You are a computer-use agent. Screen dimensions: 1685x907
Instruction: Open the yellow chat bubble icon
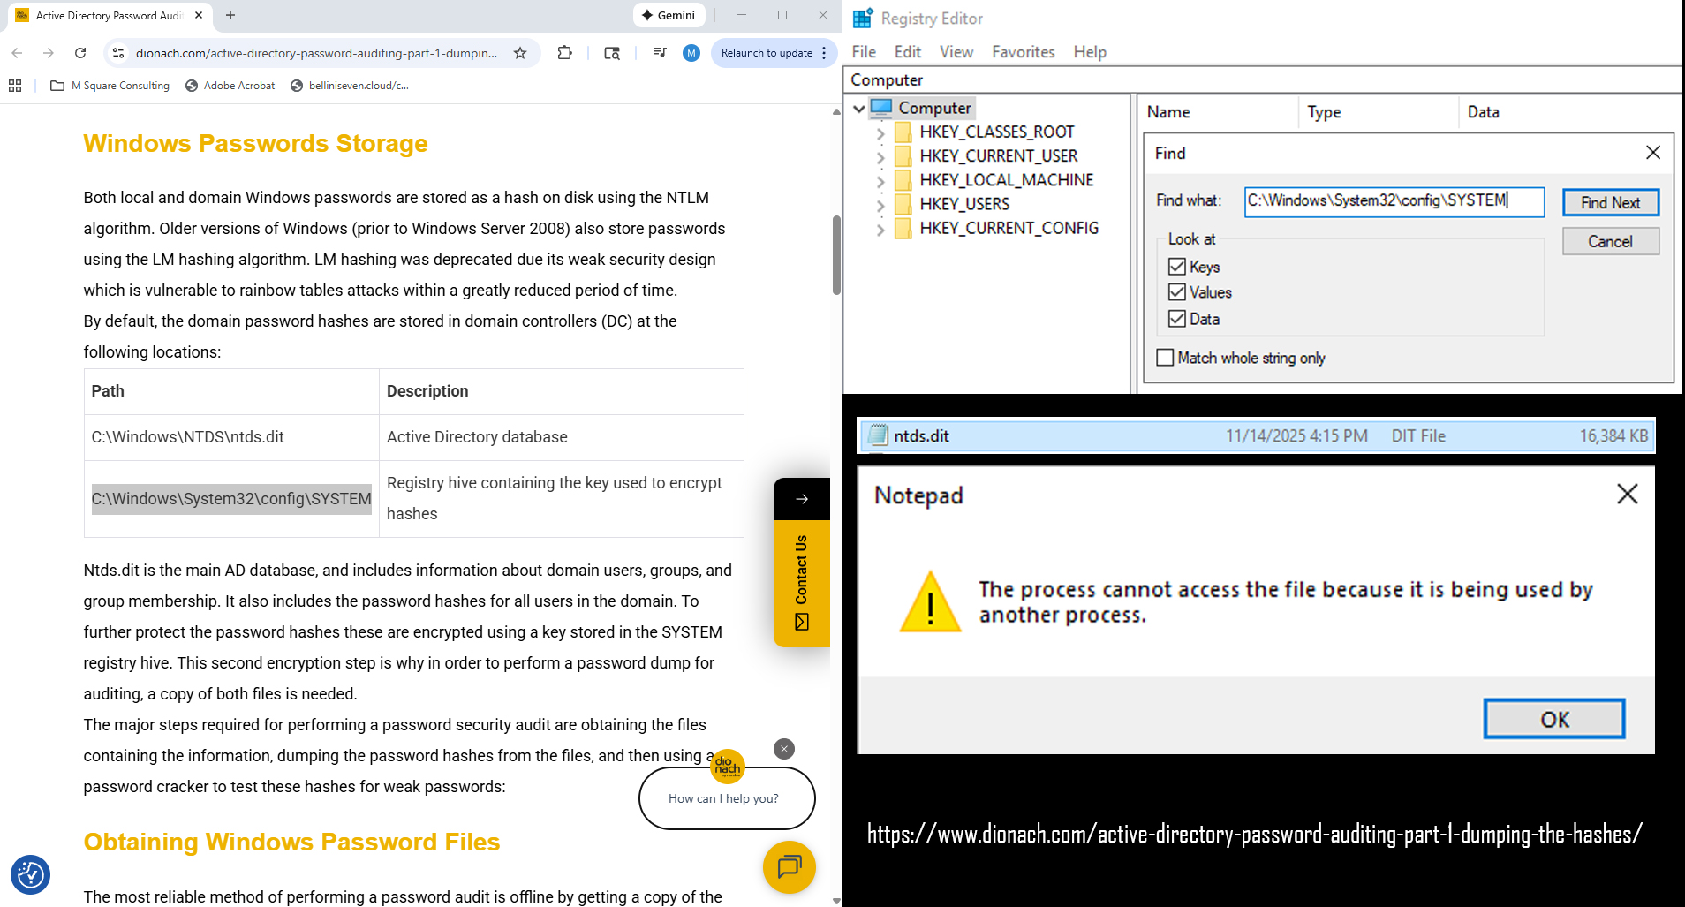tap(789, 866)
